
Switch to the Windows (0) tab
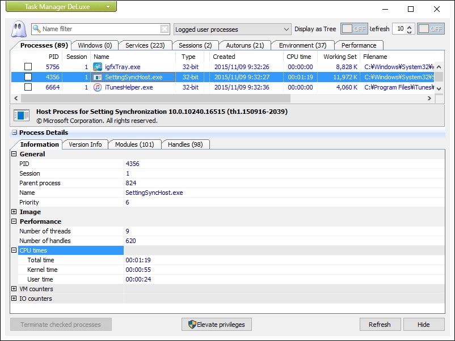pos(95,45)
